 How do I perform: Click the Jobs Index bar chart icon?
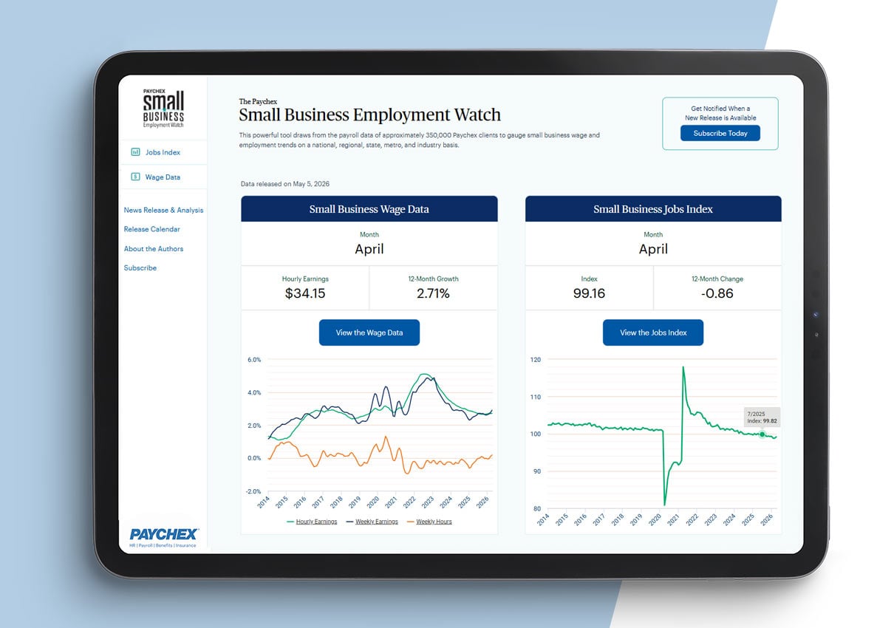point(135,152)
